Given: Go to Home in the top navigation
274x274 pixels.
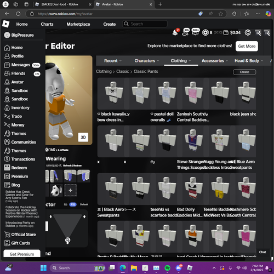Looking at the screenshot, I should (22, 24).
